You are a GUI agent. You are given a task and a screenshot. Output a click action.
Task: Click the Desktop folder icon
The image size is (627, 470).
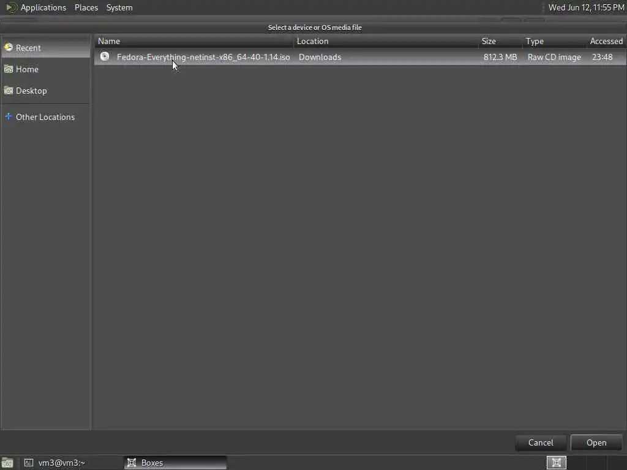(x=9, y=91)
